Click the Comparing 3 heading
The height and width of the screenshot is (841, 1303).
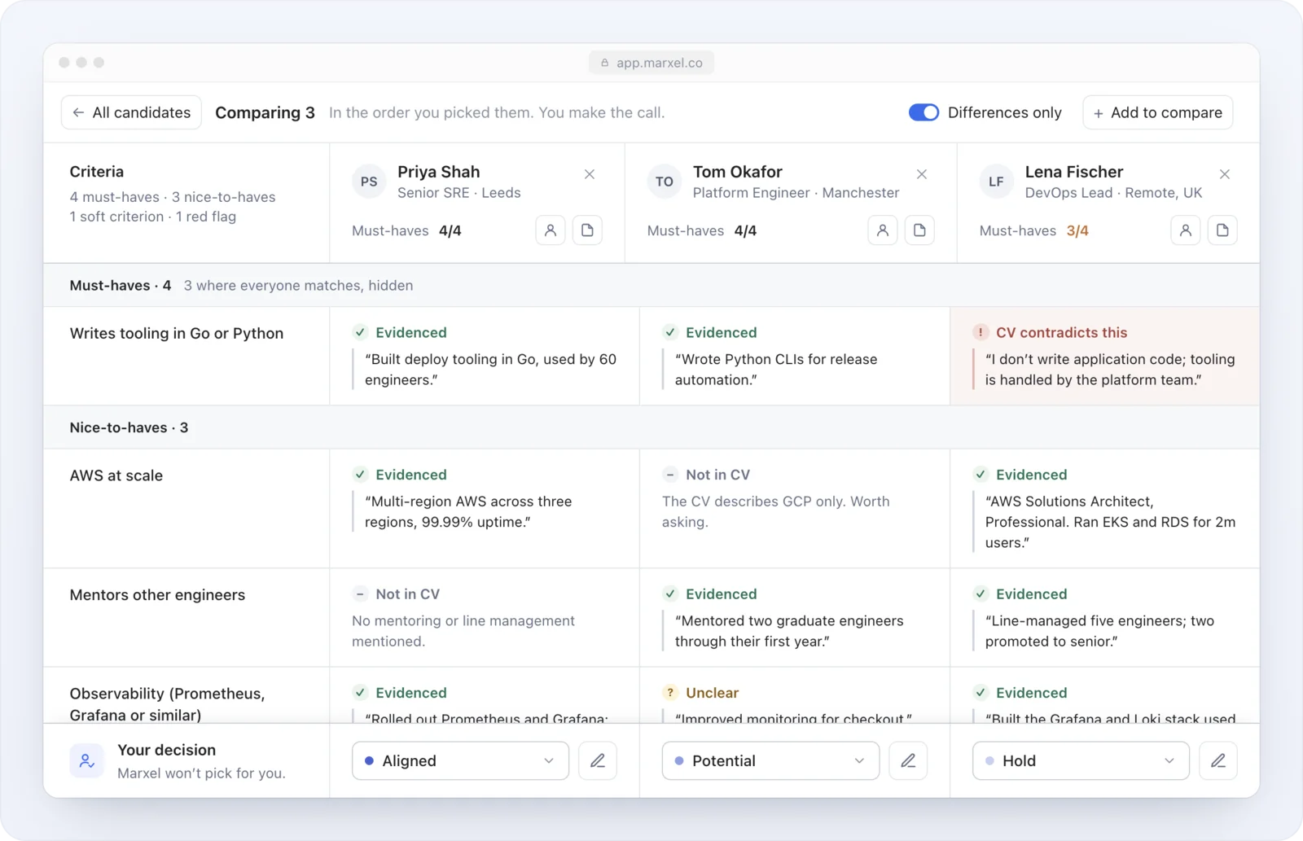pyautogui.click(x=265, y=112)
